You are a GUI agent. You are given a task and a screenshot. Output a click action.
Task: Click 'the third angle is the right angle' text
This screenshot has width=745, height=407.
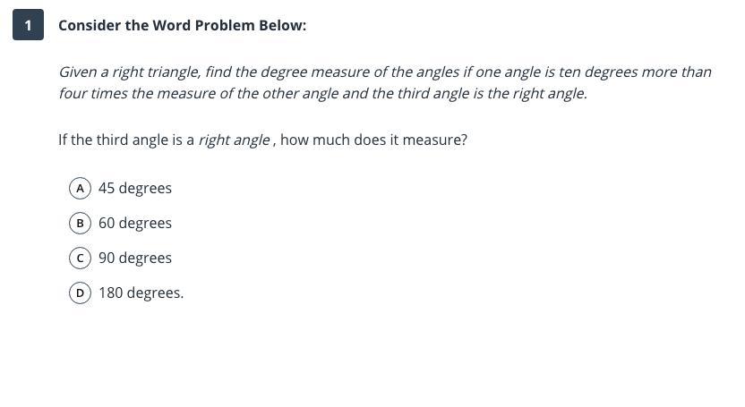479,93
